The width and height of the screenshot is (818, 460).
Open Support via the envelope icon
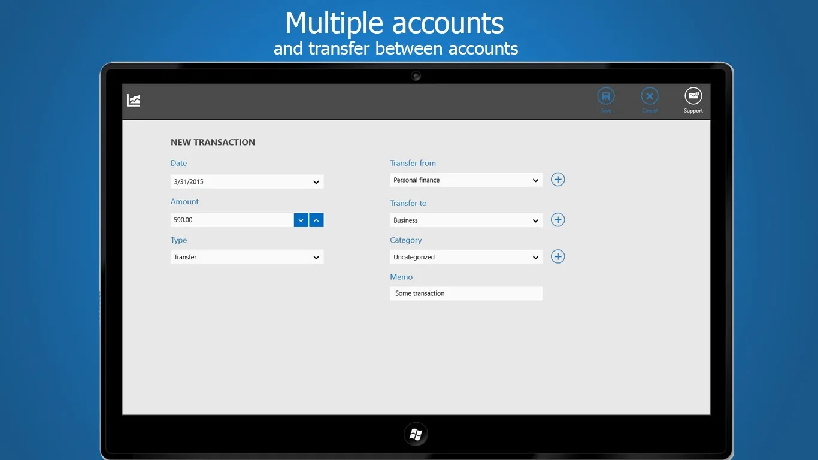(x=693, y=96)
